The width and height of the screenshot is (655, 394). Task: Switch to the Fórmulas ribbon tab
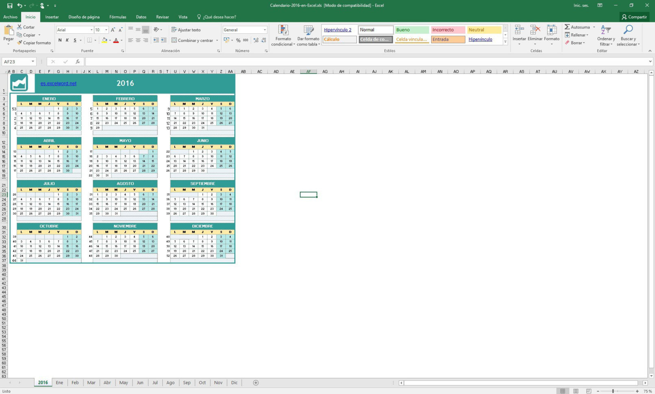(x=118, y=17)
